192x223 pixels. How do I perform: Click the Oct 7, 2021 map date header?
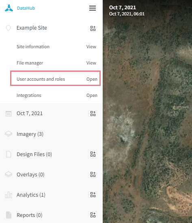[122, 8]
